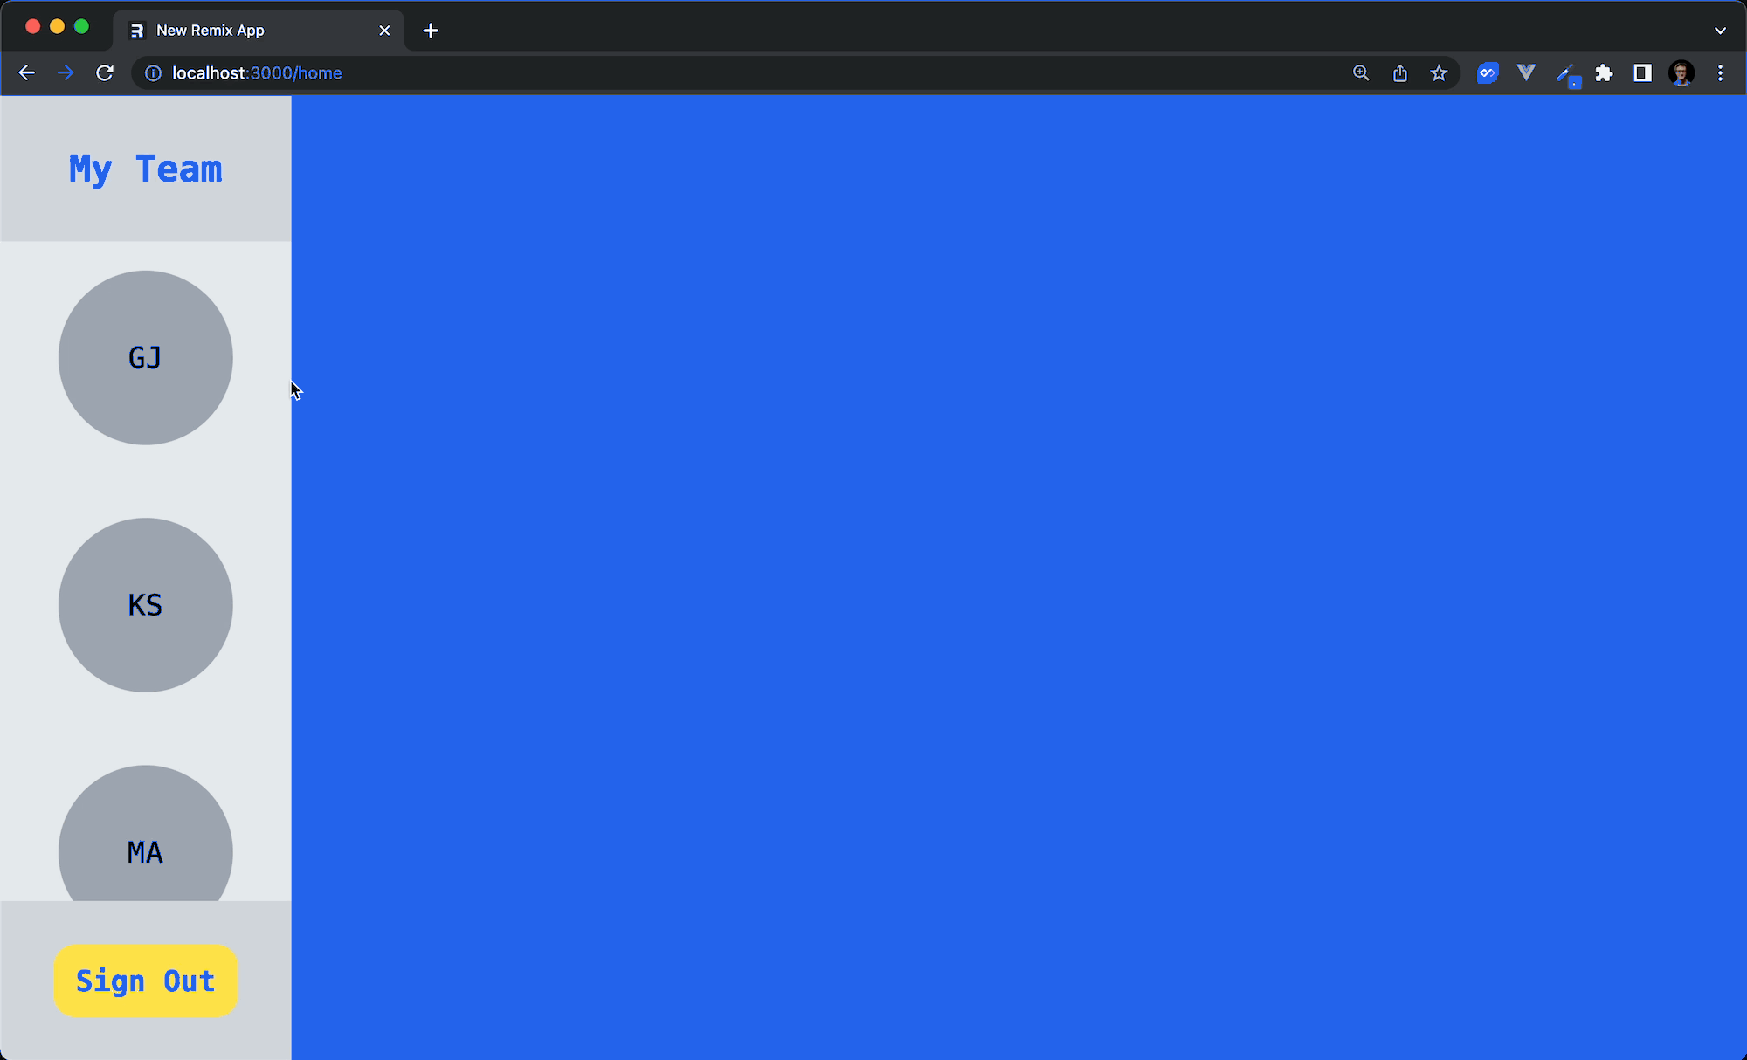Viewport: 1747px width, 1060px height.
Task: Open the Chrome profile avatar
Action: (1681, 73)
